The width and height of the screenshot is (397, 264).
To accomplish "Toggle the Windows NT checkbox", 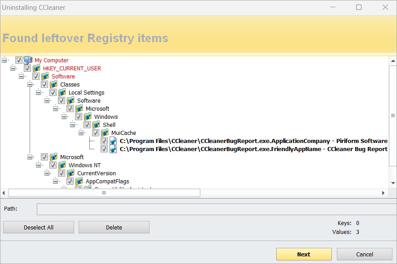I will click(53, 165).
